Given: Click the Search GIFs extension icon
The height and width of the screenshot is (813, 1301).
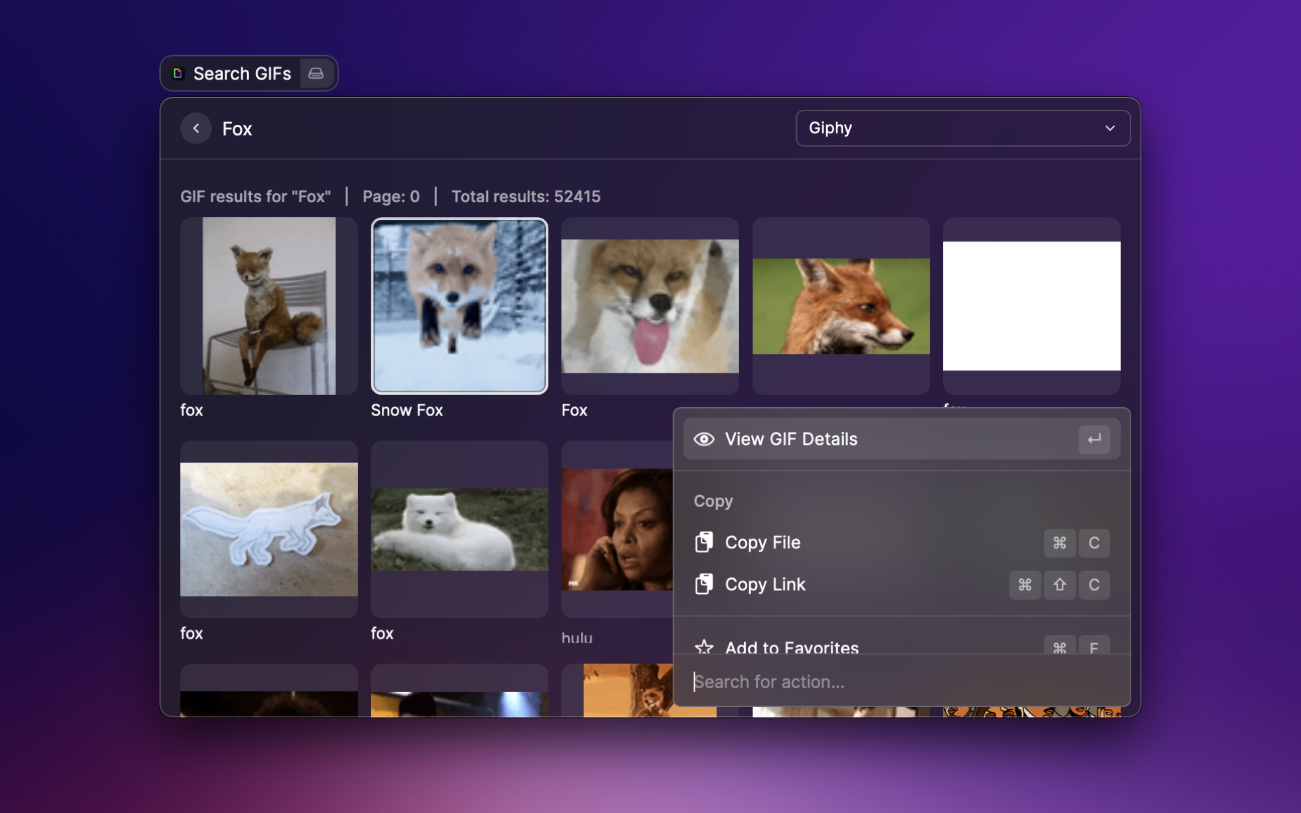Looking at the screenshot, I should tap(178, 73).
